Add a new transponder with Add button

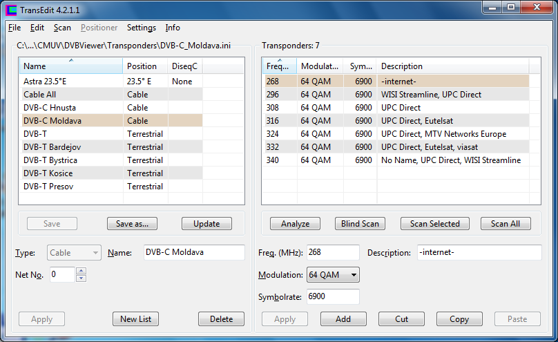point(343,319)
